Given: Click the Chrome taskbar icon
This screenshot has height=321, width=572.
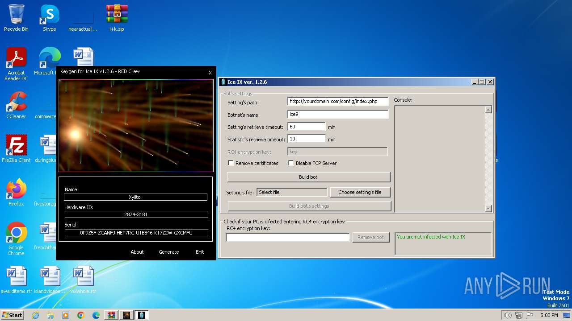Looking at the screenshot, I should [x=81, y=315].
